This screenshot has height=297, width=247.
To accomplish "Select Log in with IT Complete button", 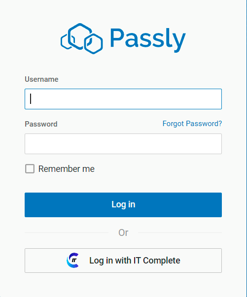I will (123, 261).
